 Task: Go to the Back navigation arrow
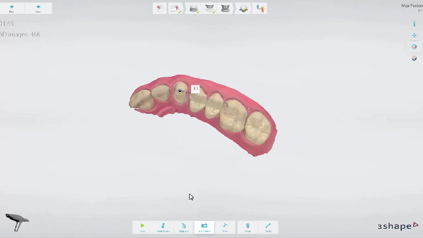(x=12, y=9)
